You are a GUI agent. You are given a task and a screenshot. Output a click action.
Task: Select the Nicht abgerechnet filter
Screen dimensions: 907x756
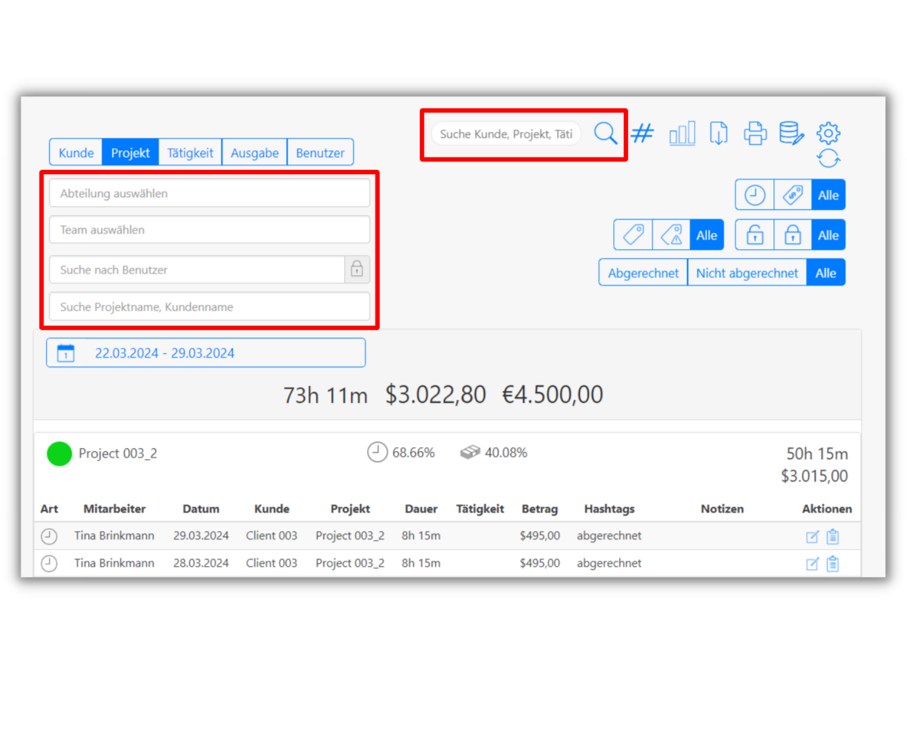pos(747,273)
